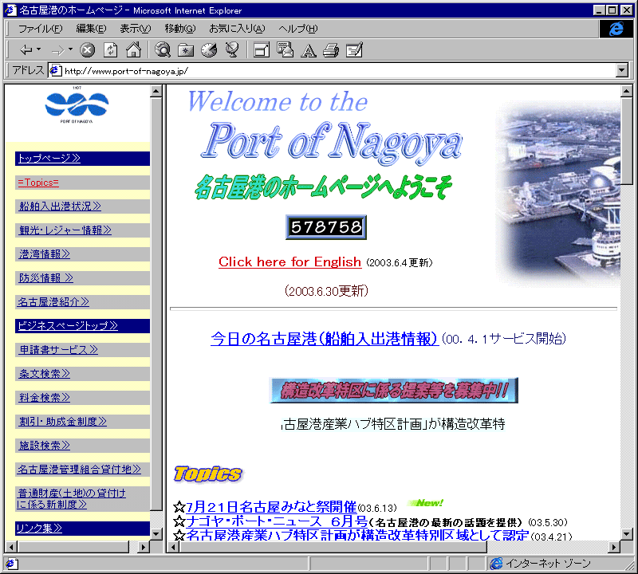Click the red 'Click here for English' link

(289, 262)
